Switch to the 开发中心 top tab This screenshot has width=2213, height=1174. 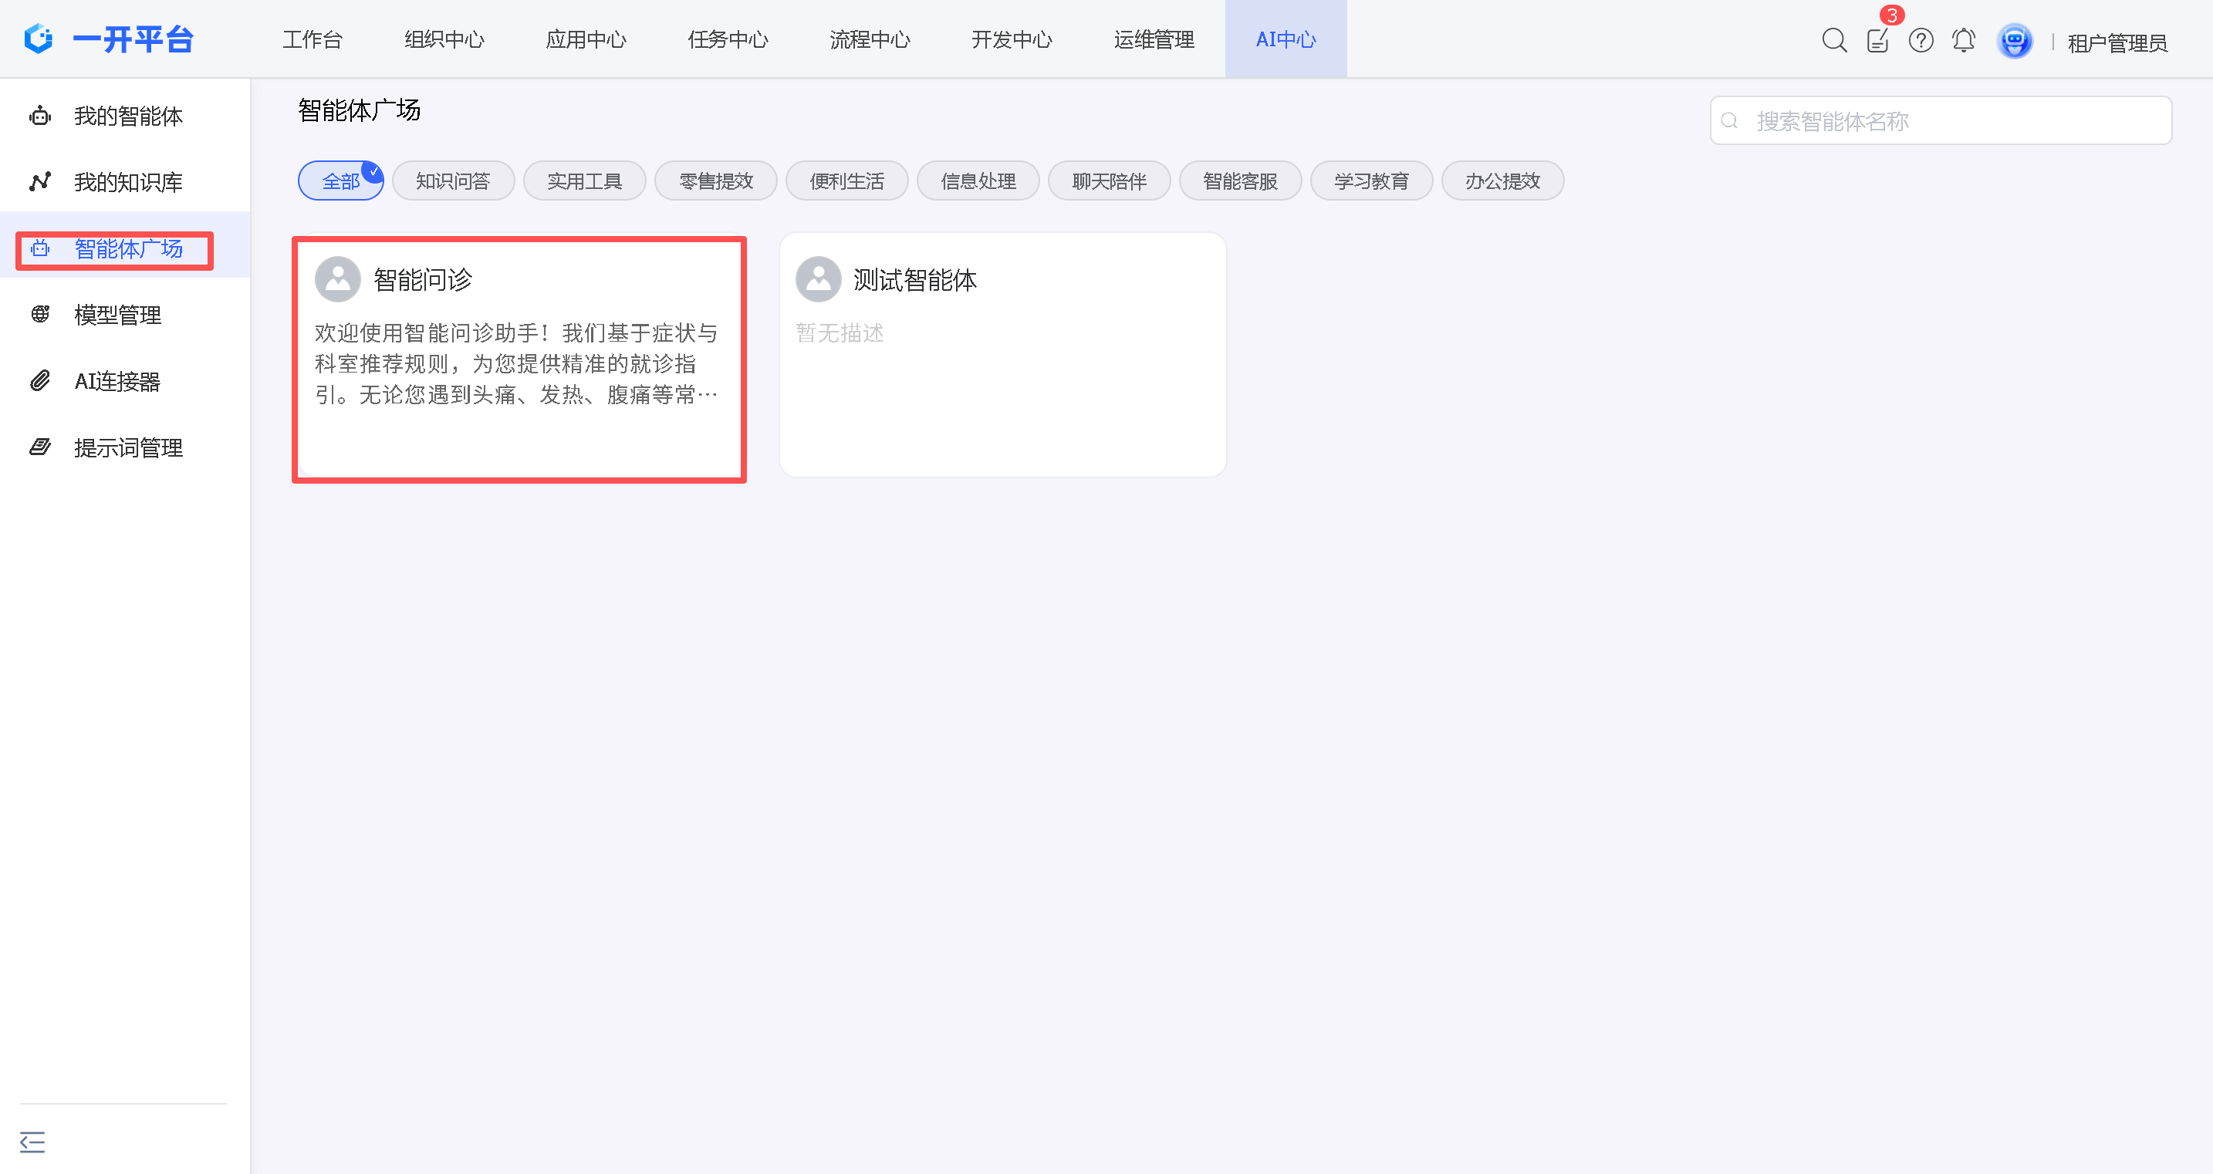pyautogui.click(x=1011, y=39)
